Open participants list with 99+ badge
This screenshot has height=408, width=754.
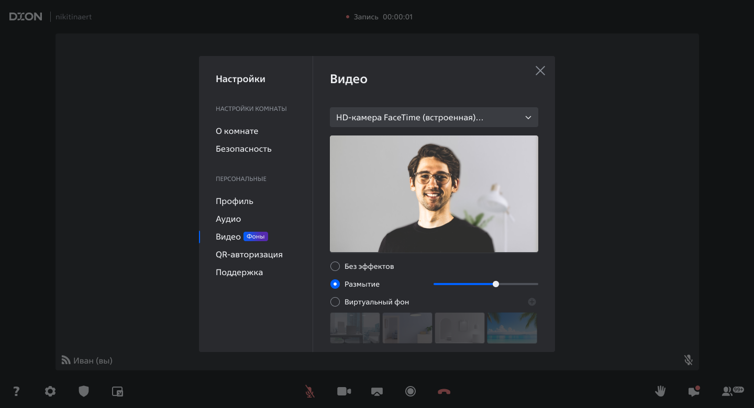pos(733,391)
